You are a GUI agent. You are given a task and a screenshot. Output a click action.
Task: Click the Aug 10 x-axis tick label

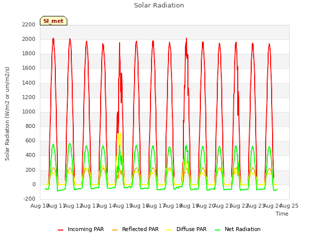click(39, 206)
